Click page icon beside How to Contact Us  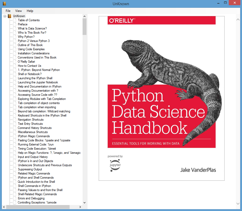tap(15, 66)
